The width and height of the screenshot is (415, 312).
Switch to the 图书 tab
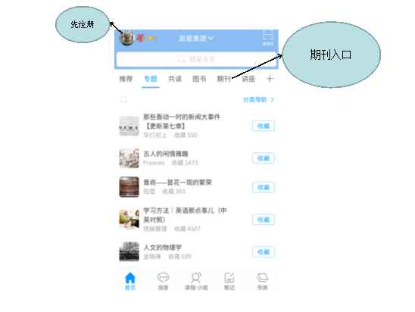199,79
